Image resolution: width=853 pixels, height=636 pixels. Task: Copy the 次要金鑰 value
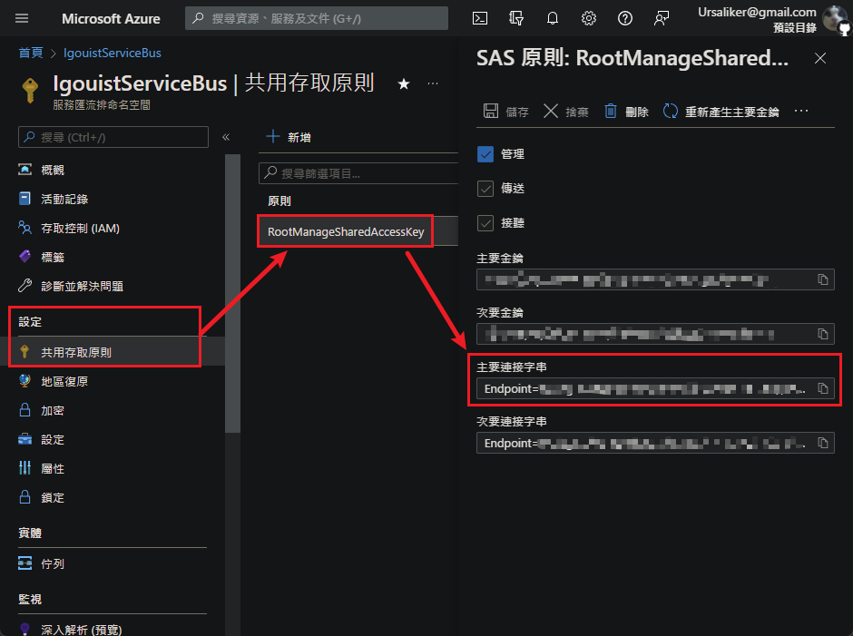(x=823, y=334)
